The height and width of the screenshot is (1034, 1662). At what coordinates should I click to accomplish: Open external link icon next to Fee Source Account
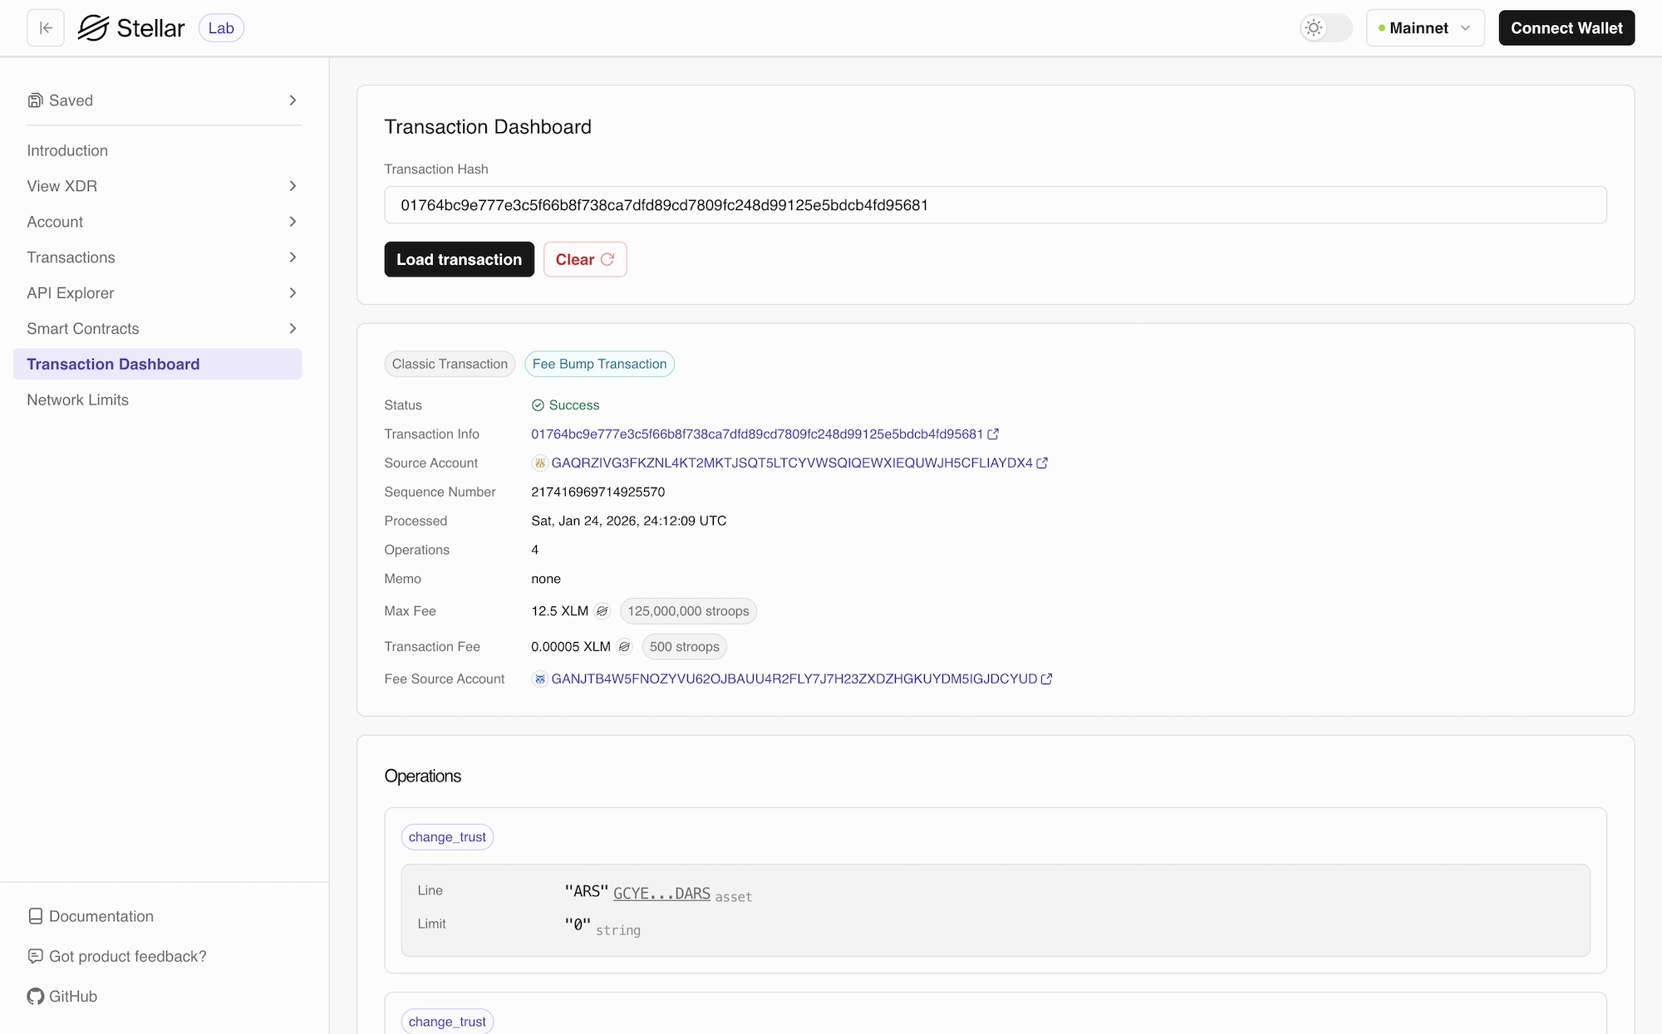(x=1047, y=679)
